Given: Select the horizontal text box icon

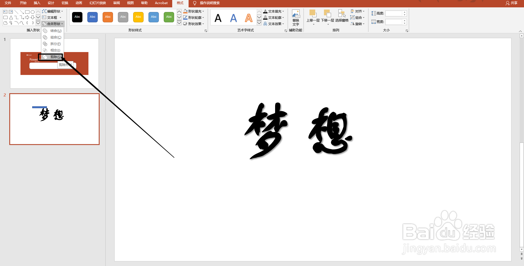Looking at the screenshot, I should pyautogui.click(x=5, y=12).
